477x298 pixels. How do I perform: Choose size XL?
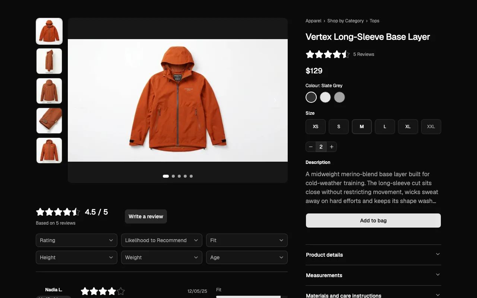pyautogui.click(x=408, y=127)
